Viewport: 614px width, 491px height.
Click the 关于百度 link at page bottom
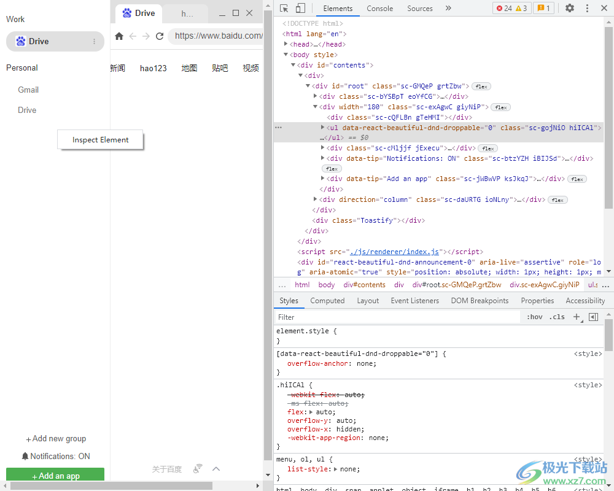(167, 469)
